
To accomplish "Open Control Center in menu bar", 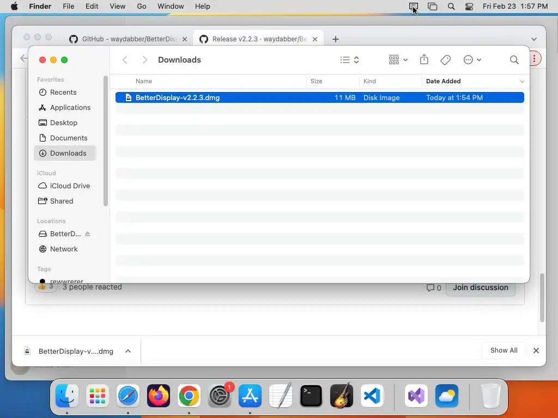I will [469, 7].
